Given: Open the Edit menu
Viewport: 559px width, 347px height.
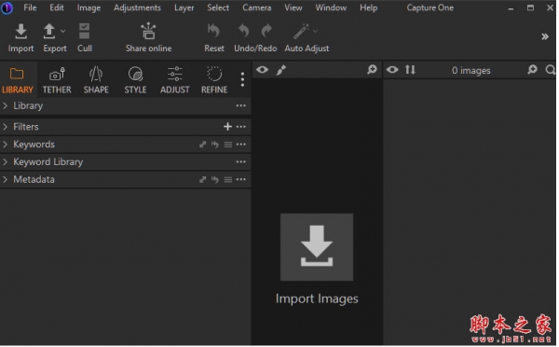Looking at the screenshot, I should [x=57, y=7].
